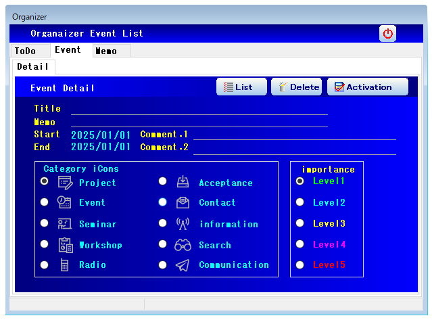The height and width of the screenshot is (320, 432).
Task: Choose importance Level5 radio button
Action: 299,265
